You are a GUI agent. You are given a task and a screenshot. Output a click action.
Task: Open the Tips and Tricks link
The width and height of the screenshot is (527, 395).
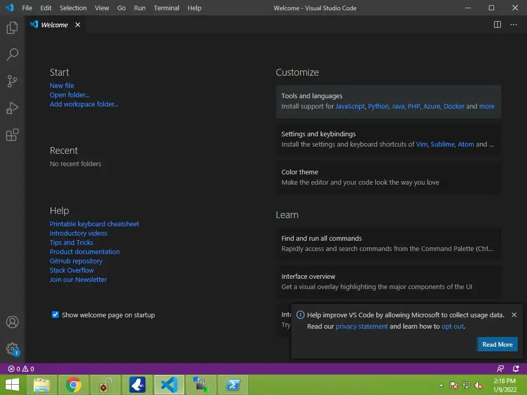pyautogui.click(x=71, y=242)
